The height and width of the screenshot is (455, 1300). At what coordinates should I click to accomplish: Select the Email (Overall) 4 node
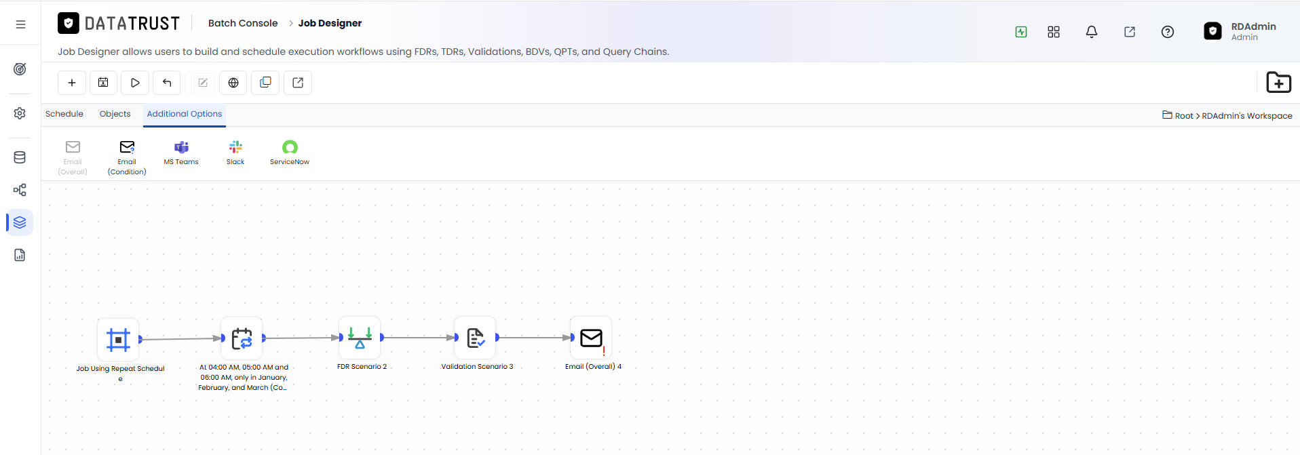coord(591,337)
